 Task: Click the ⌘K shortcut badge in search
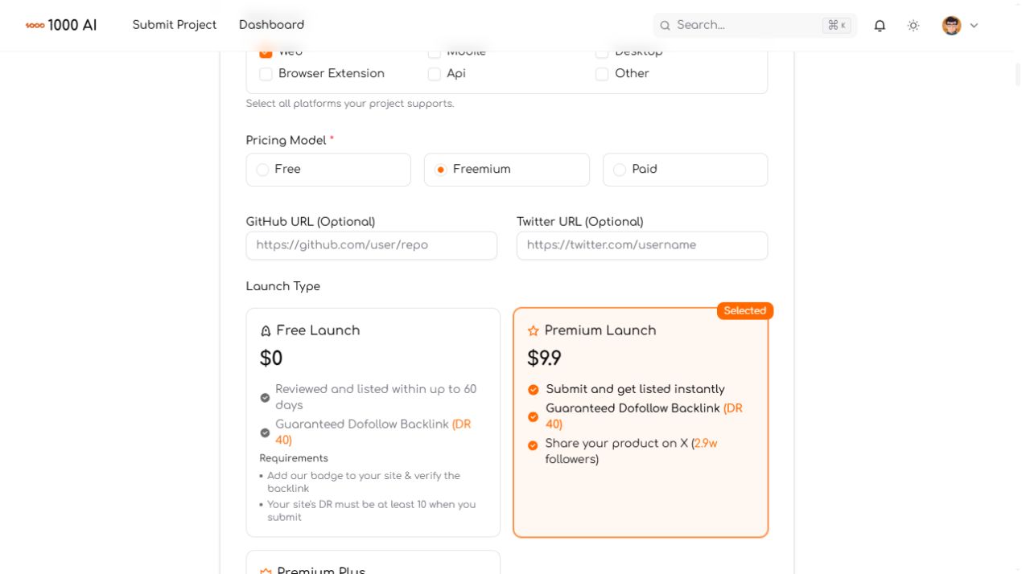tap(837, 25)
